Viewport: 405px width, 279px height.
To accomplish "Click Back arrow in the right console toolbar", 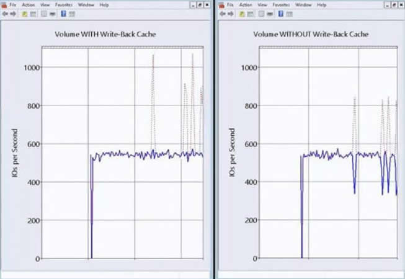I will pos(221,13).
